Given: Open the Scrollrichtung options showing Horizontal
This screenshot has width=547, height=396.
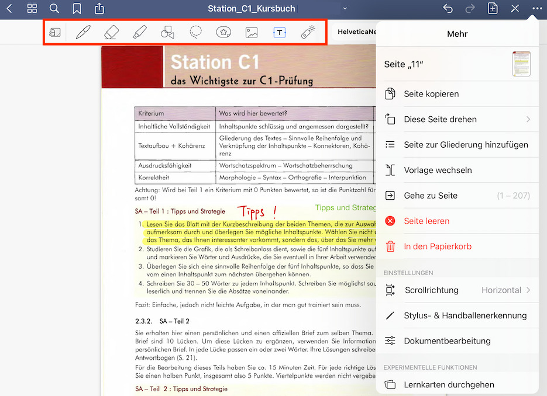Looking at the screenshot, I should [x=456, y=290].
